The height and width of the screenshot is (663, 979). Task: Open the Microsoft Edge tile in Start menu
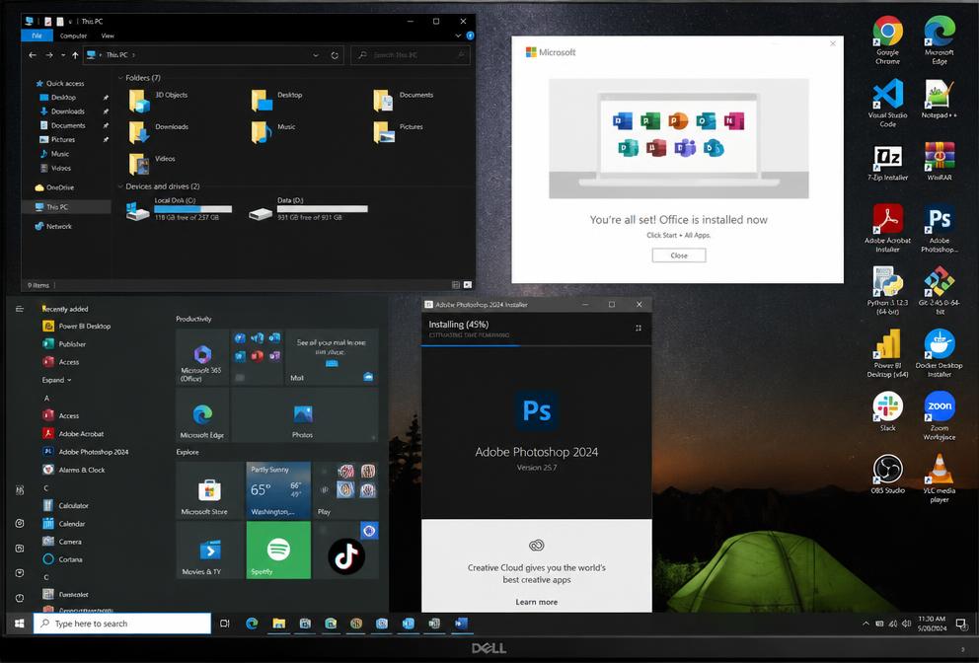(x=202, y=415)
